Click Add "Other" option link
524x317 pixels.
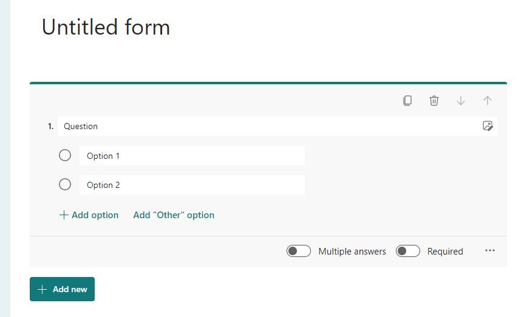point(174,215)
